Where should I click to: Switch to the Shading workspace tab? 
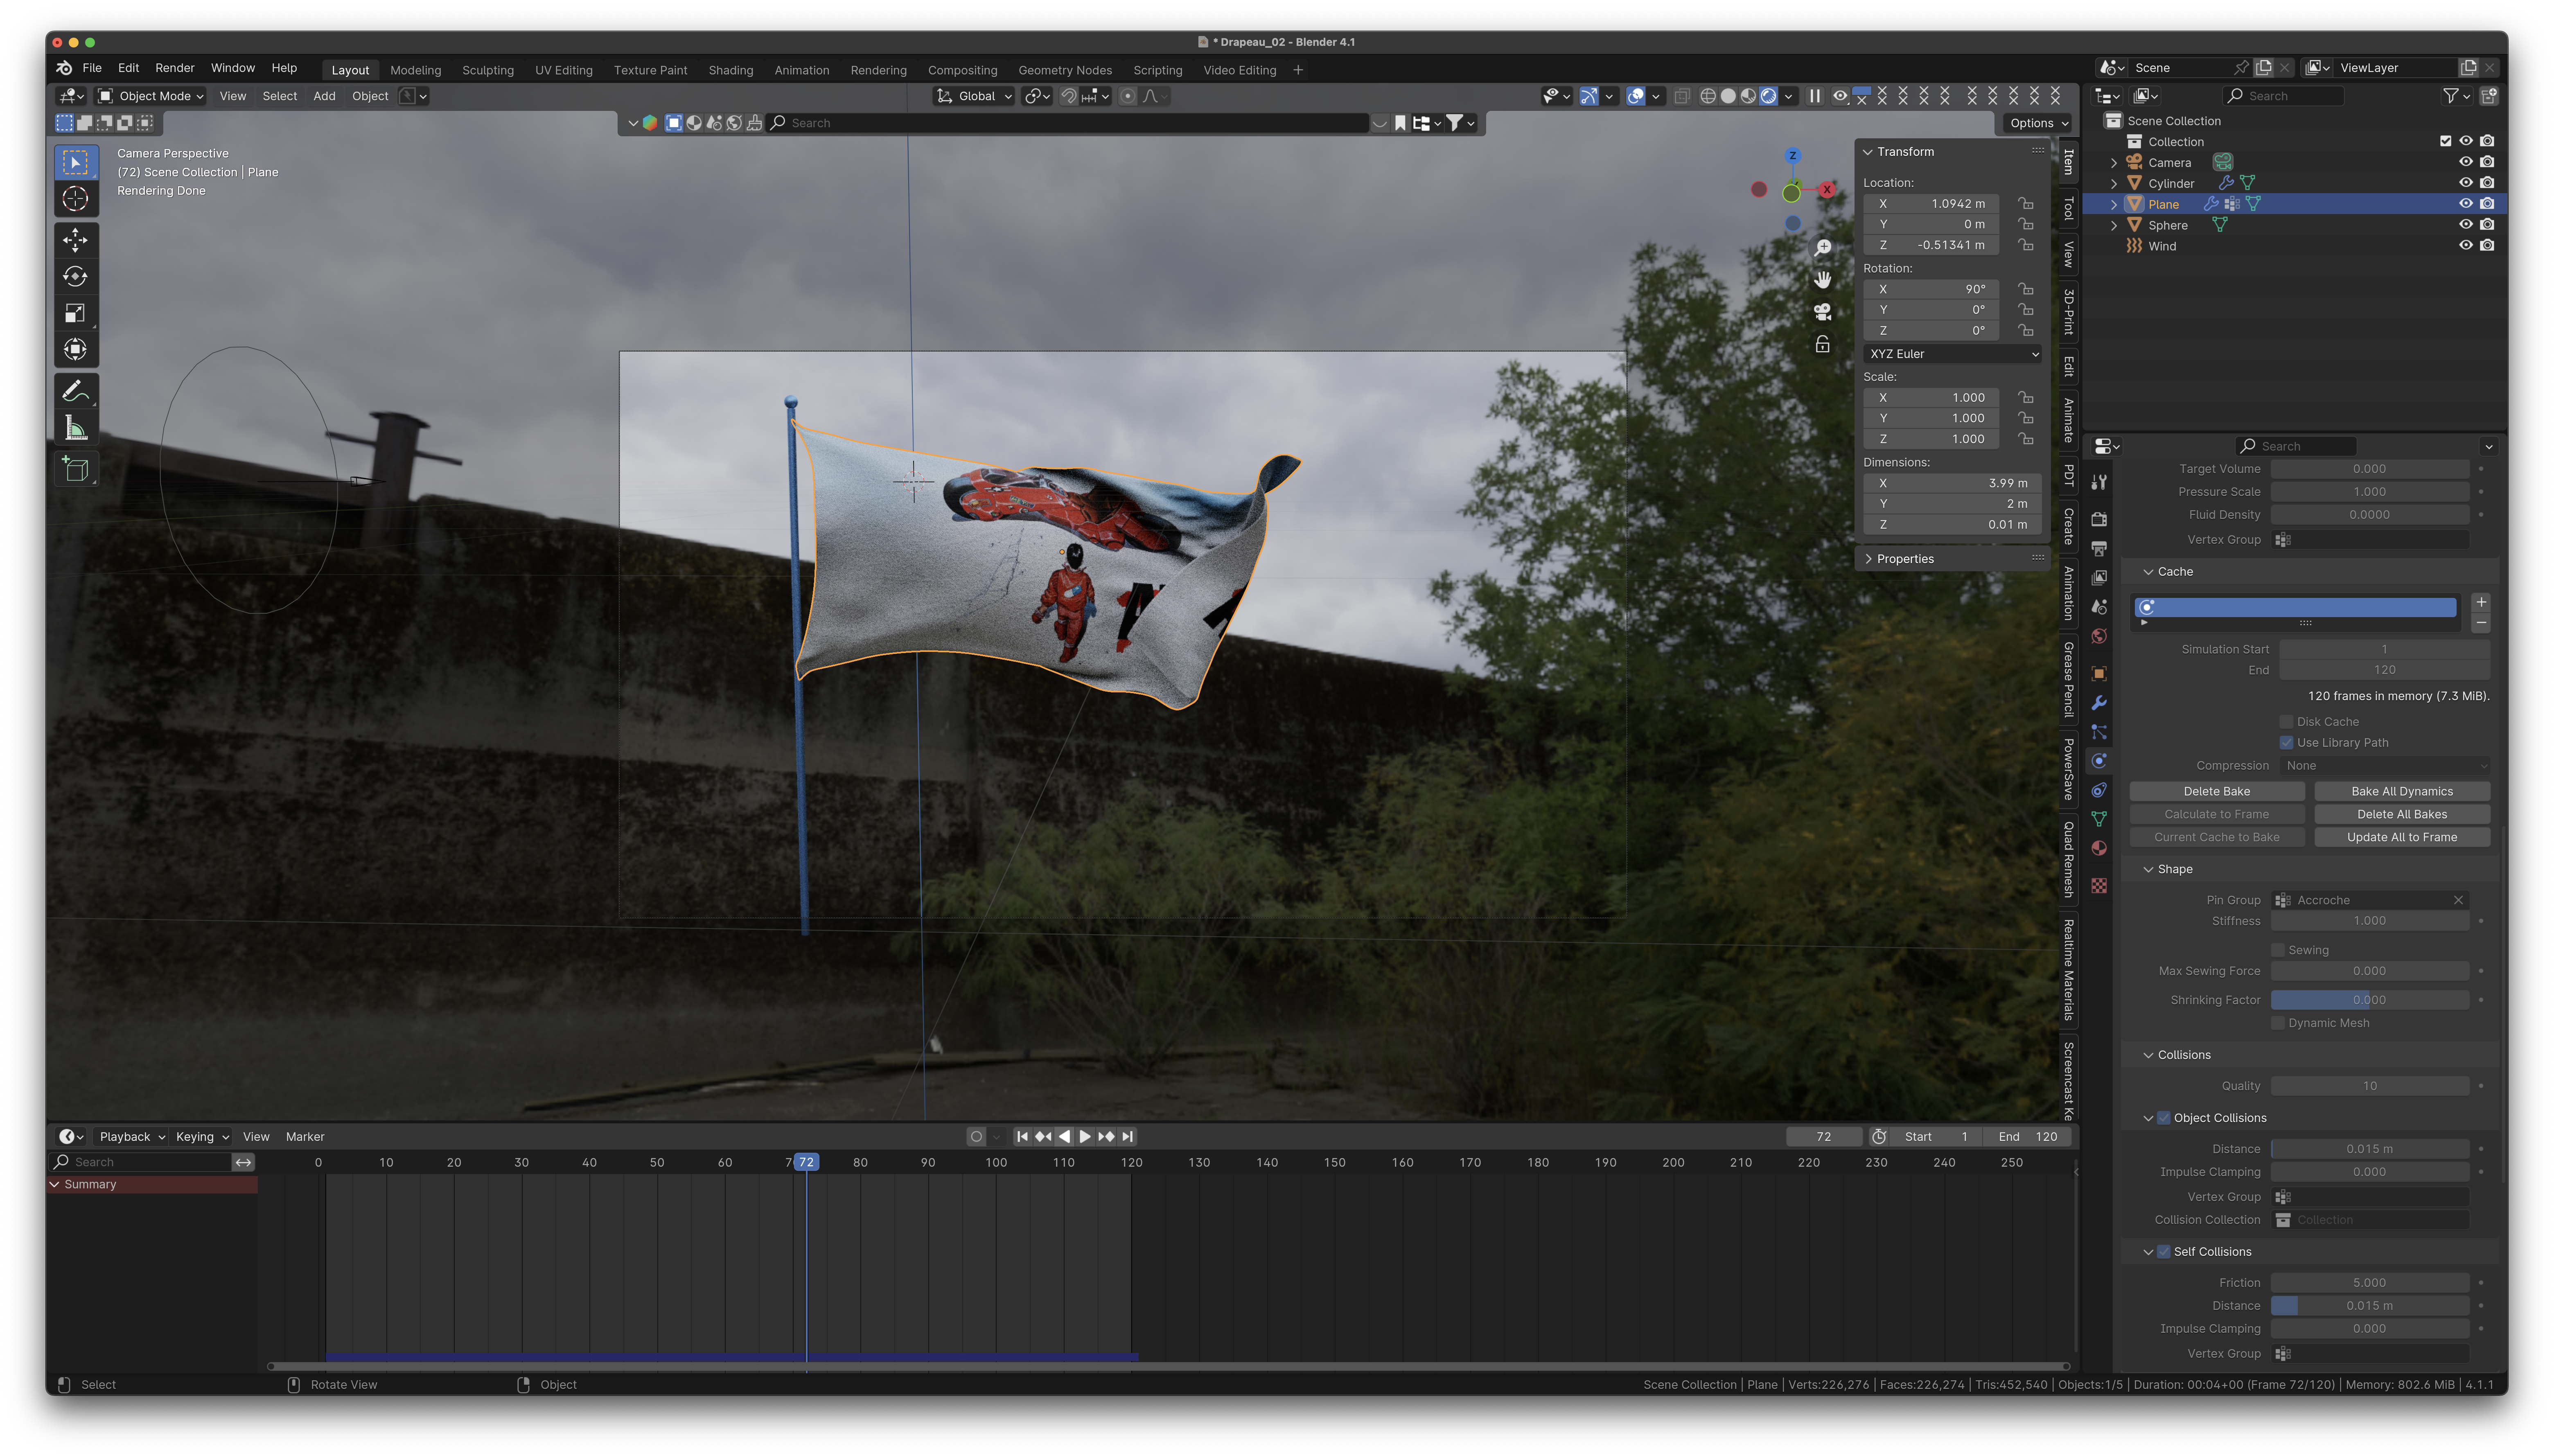(x=731, y=70)
